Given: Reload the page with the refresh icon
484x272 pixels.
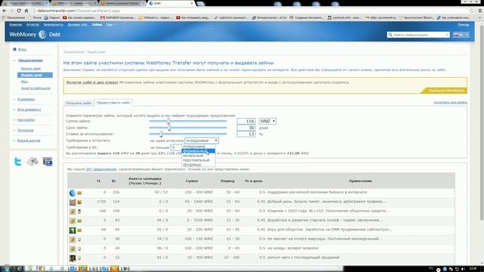Looking at the screenshot, I should point(19,11).
